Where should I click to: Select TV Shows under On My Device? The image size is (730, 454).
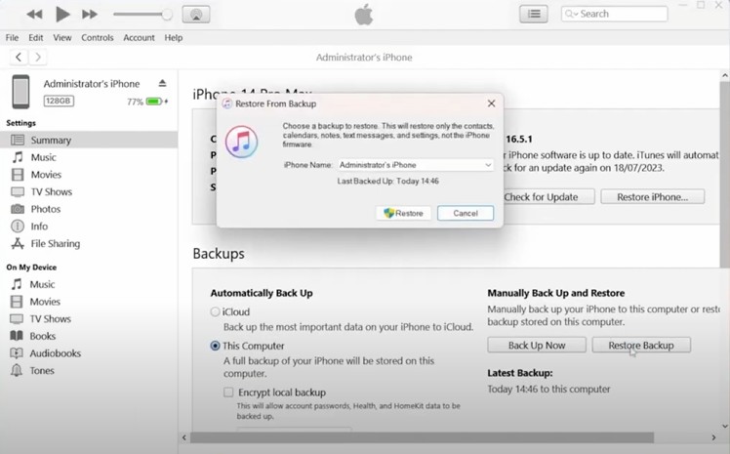(89, 319)
